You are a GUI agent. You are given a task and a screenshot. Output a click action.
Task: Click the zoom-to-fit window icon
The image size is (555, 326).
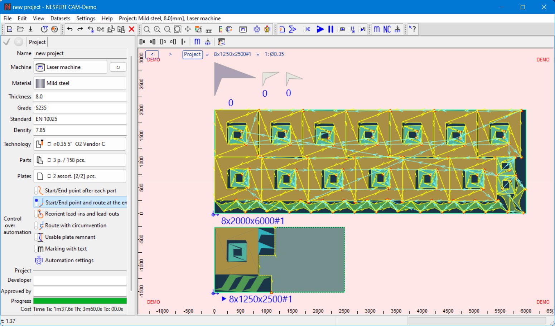[x=178, y=29]
